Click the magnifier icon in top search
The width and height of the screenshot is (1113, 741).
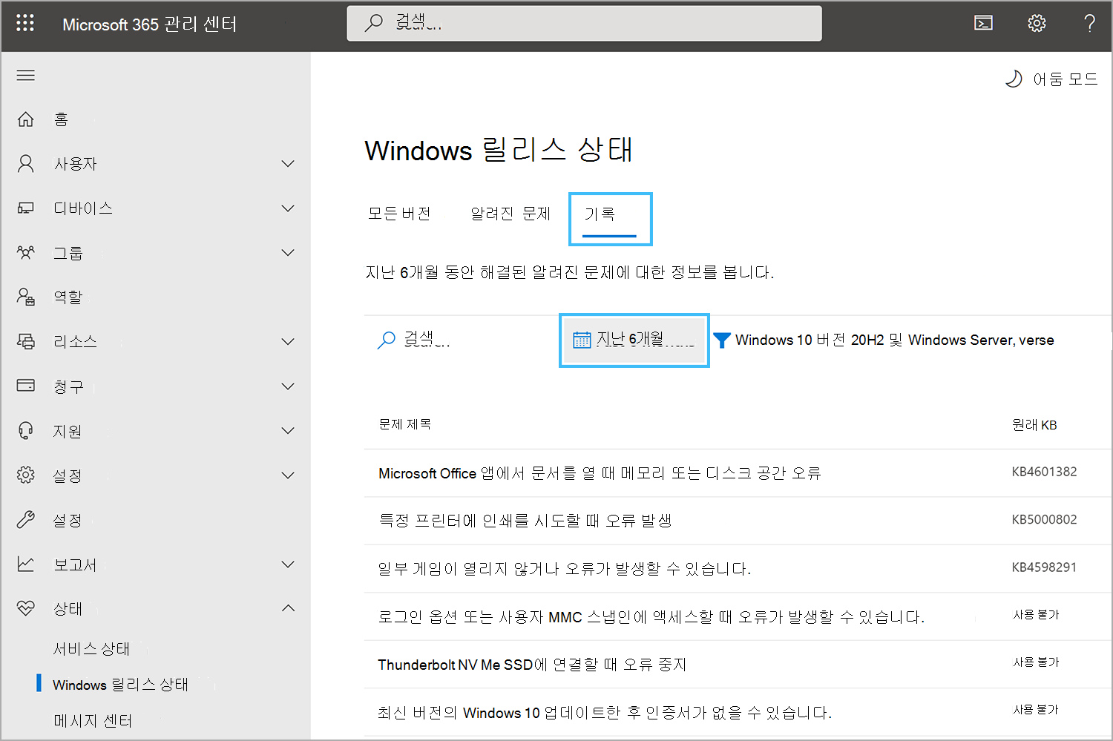[373, 23]
